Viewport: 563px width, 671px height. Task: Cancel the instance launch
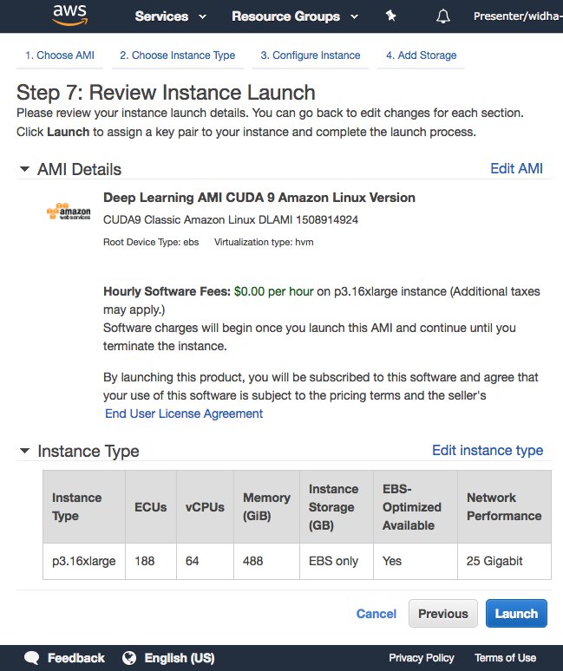coord(376,614)
